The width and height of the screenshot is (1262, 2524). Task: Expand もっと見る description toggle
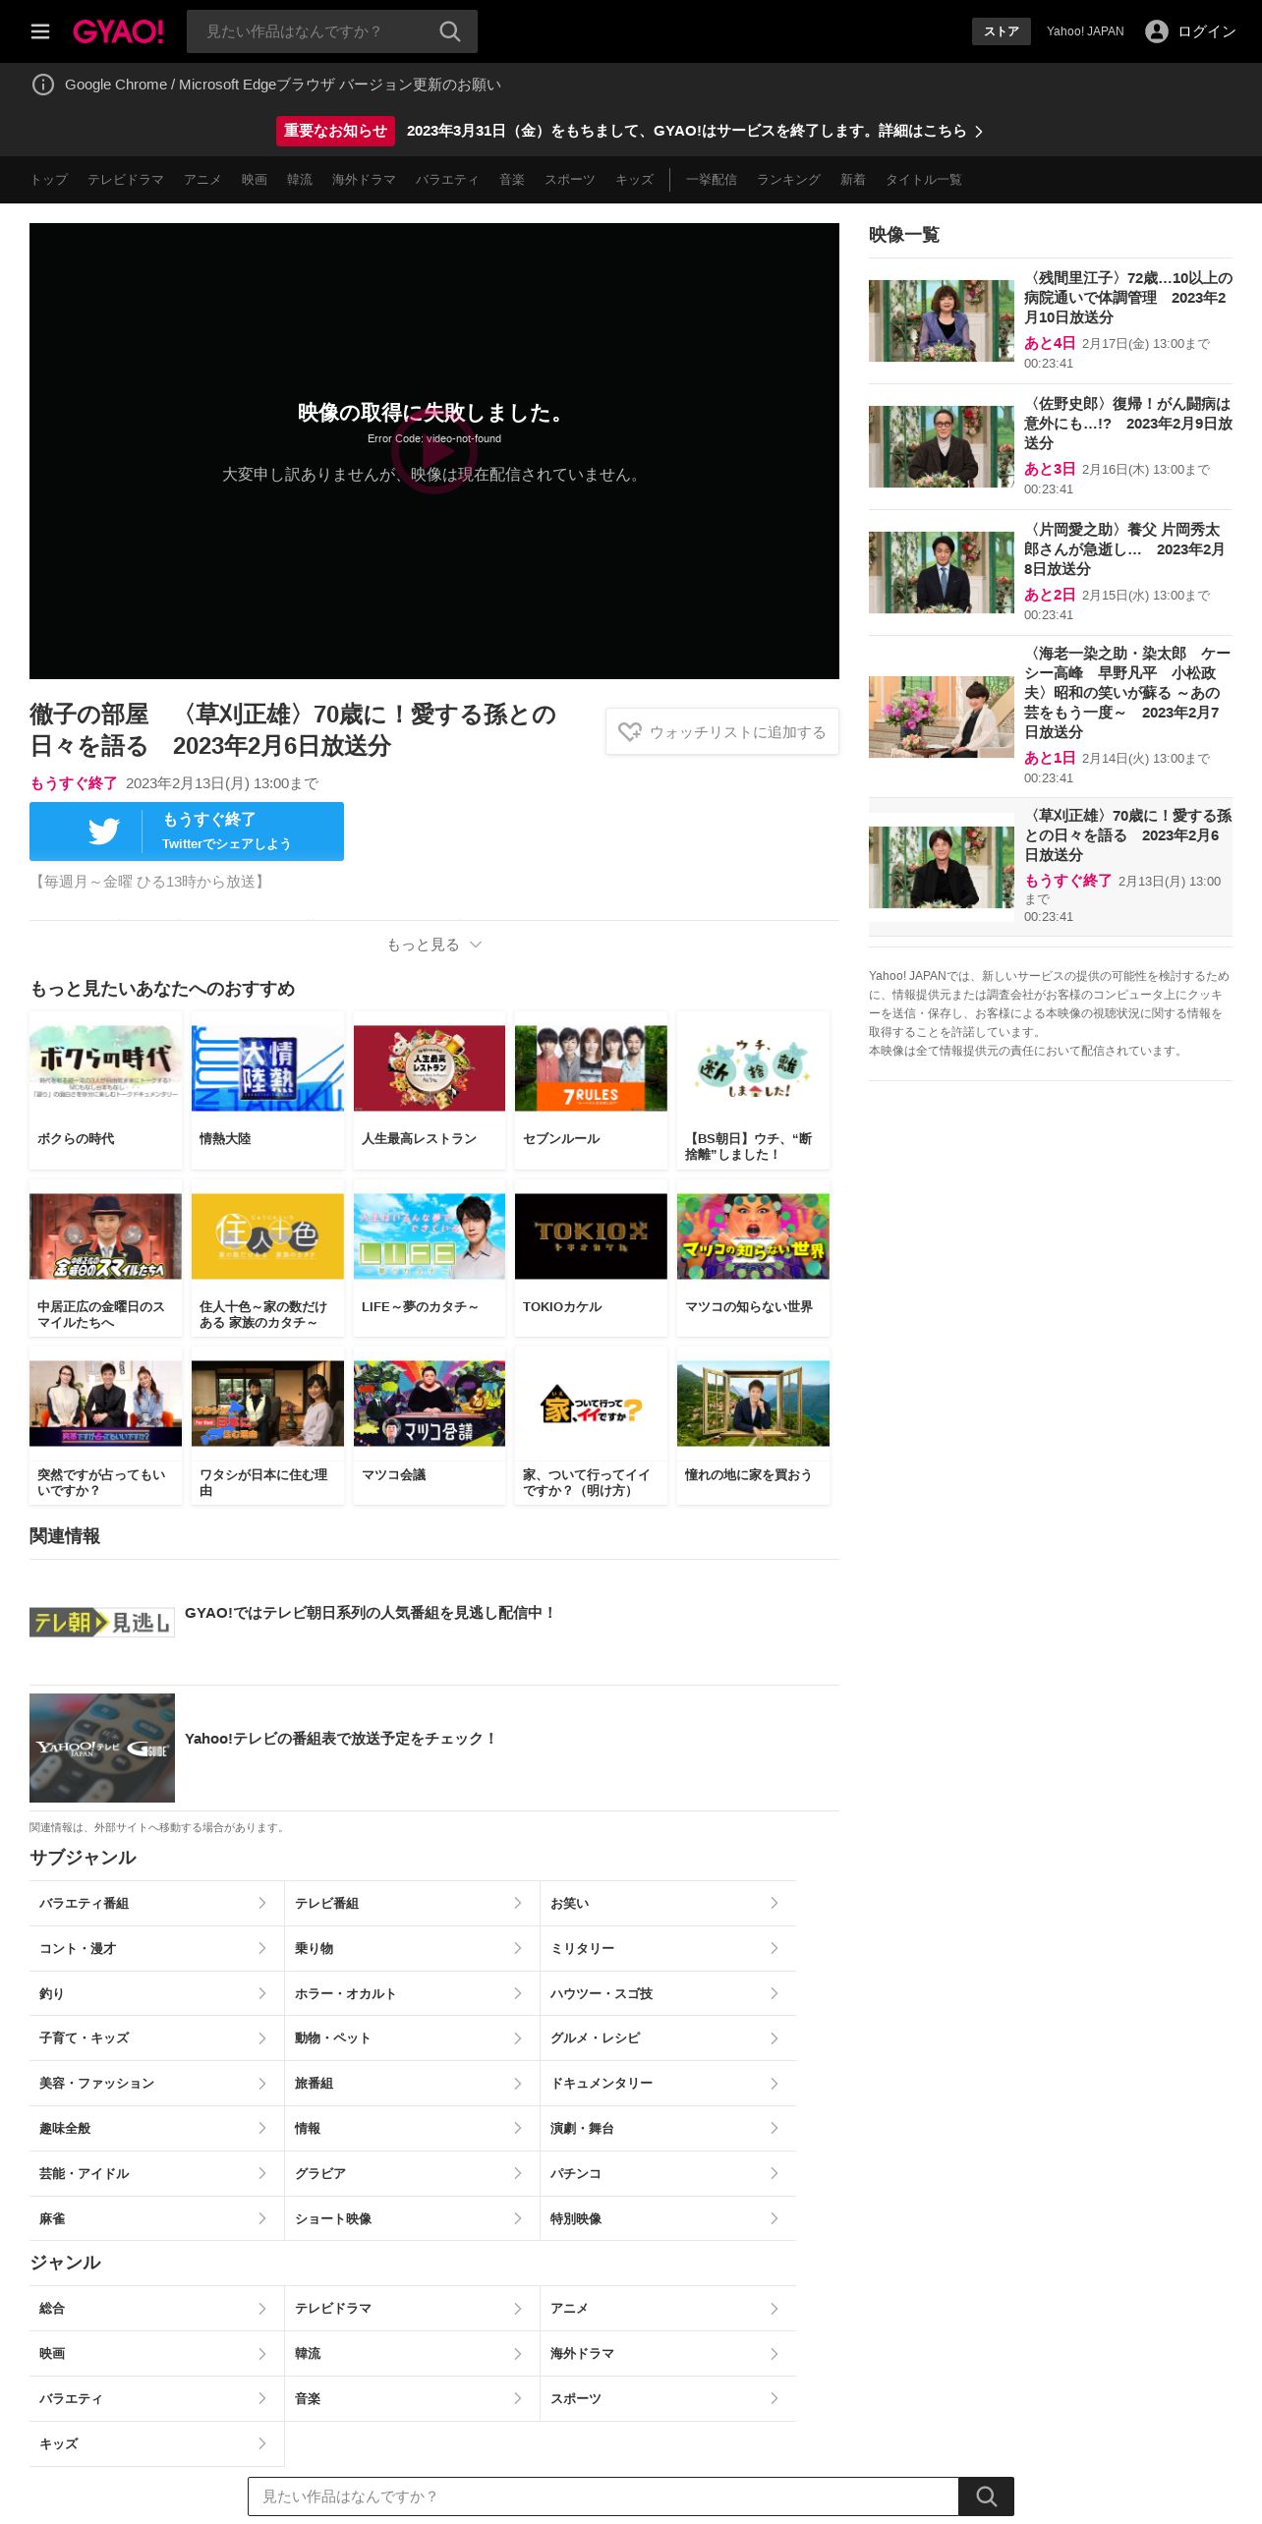[x=433, y=945]
